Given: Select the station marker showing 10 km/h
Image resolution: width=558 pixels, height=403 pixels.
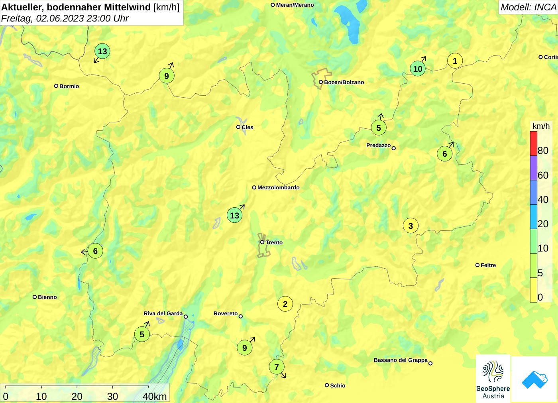Looking at the screenshot, I should pos(417,69).
